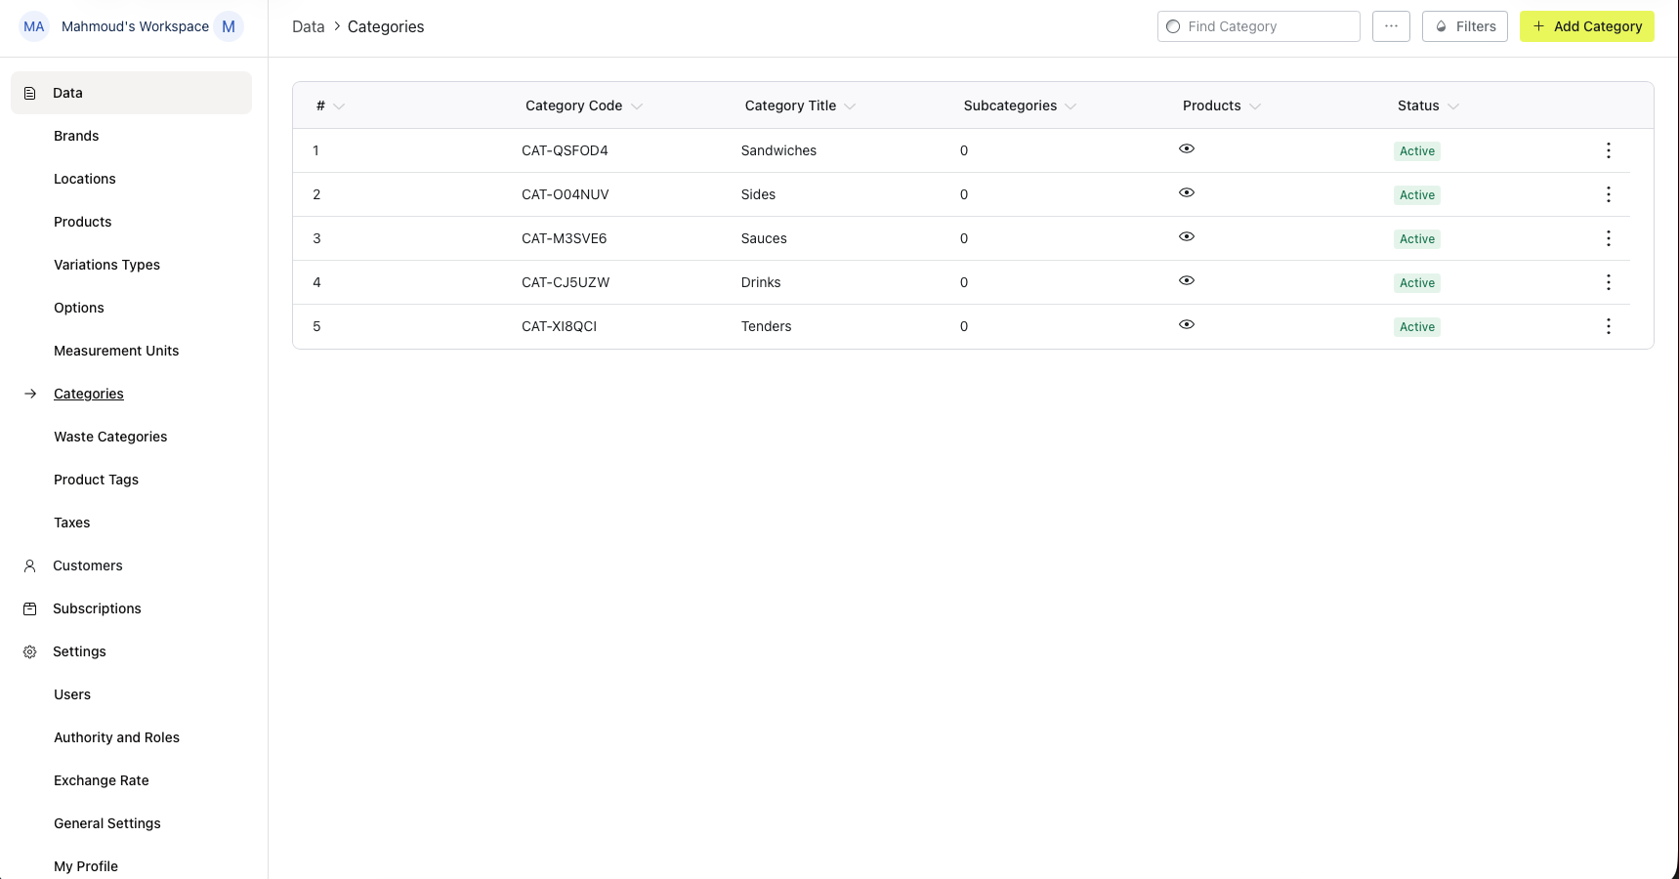Click the Customers person icon
This screenshot has height=879, width=1679.
tap(30, 565)
